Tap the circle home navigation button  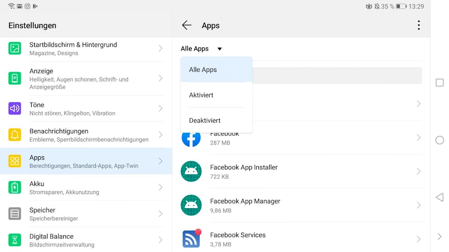pos(440,140)
